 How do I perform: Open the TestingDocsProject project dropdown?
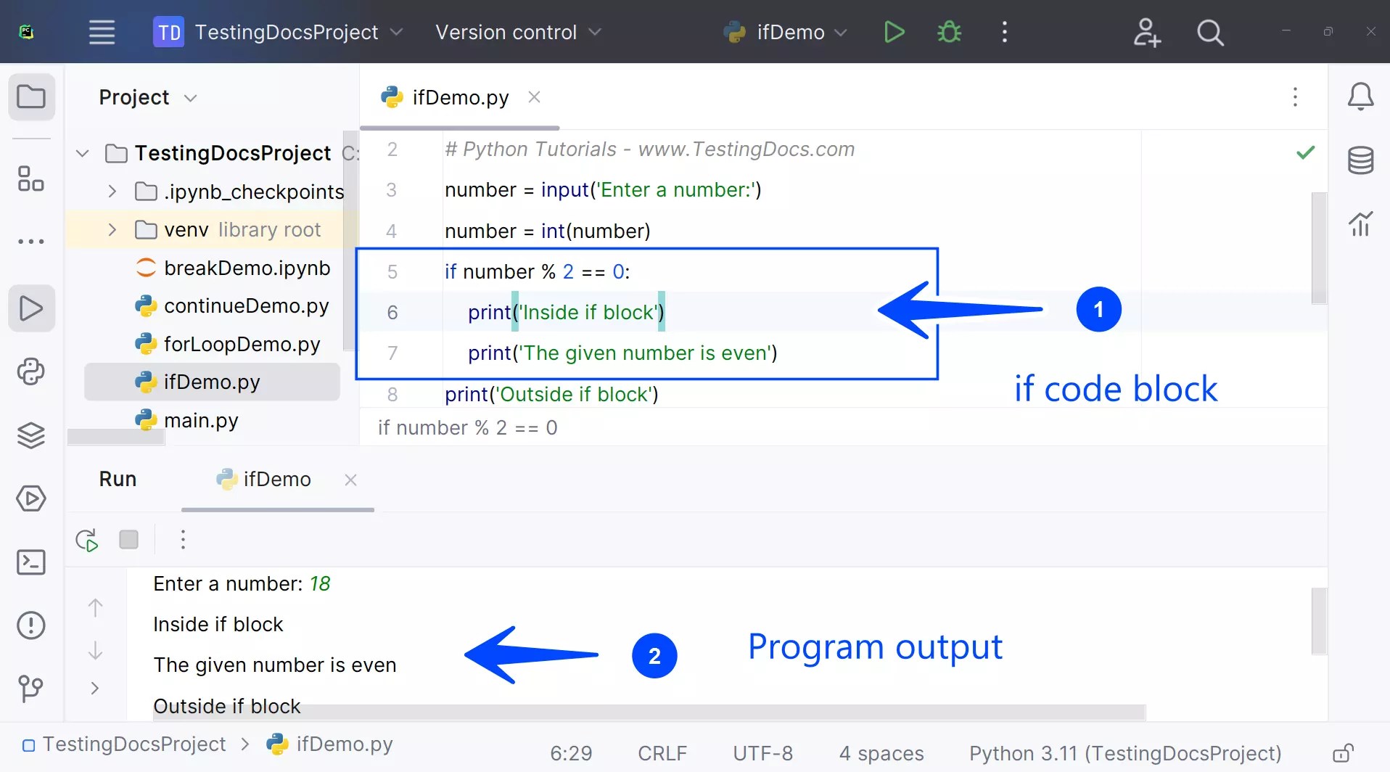click(279, 32)
